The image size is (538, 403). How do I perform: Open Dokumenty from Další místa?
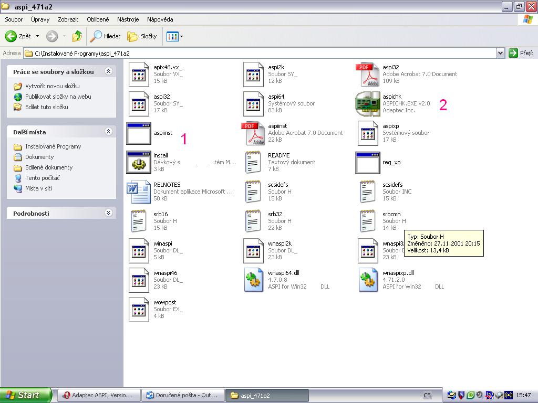pos(39,157)
